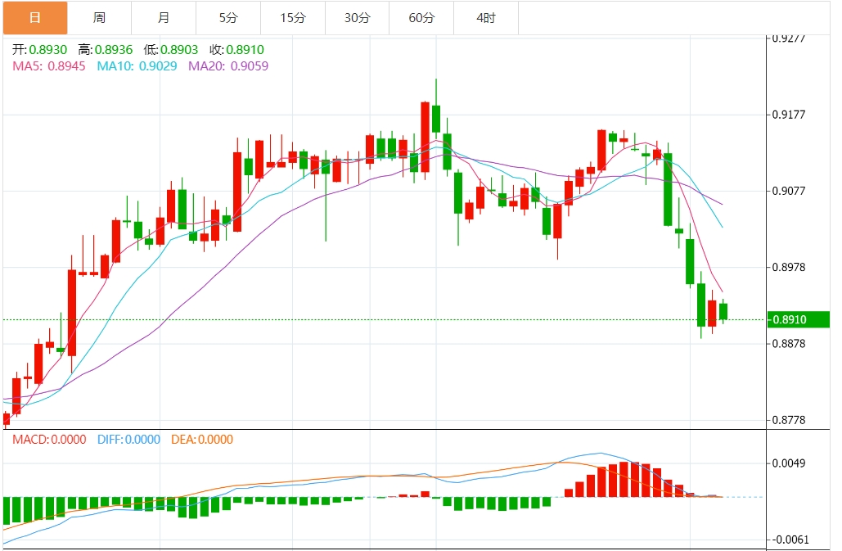Click the 高 high price value 0.8936
This screenshot has width=842, height=551.
pos(113,50)
